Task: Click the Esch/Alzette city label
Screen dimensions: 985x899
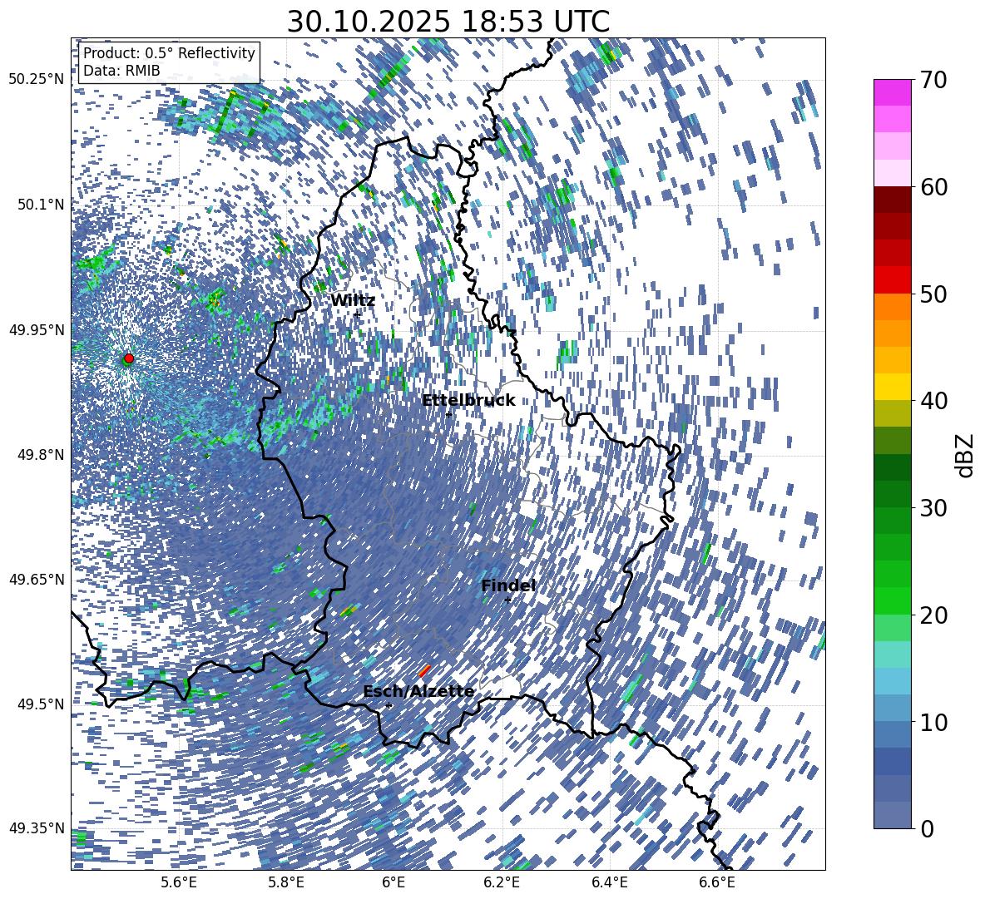Action: point(418,691)
